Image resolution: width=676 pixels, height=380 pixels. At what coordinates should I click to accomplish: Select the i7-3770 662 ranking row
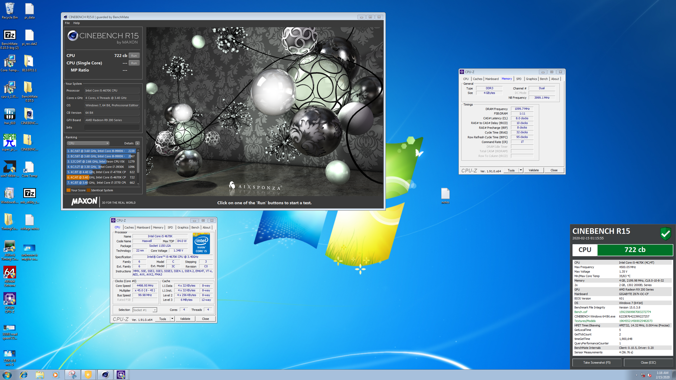[101, 183]
